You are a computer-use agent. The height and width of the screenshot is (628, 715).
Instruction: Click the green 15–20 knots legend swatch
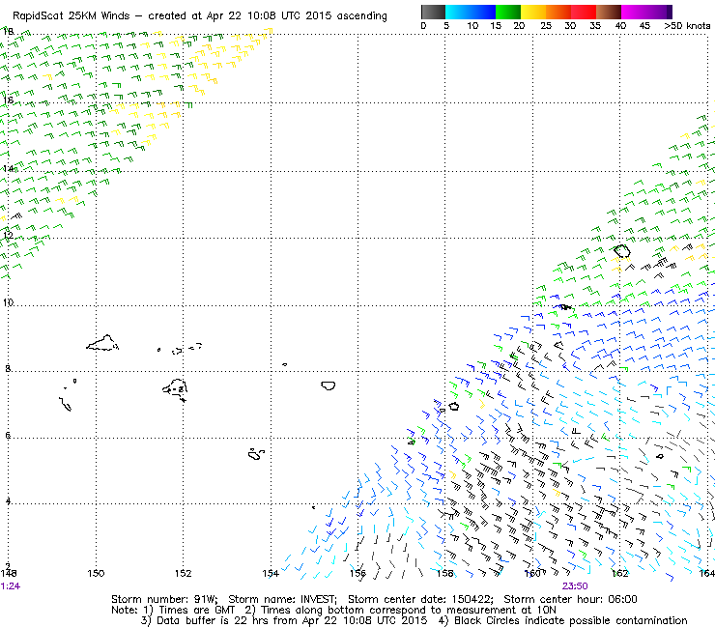point(508,12)
